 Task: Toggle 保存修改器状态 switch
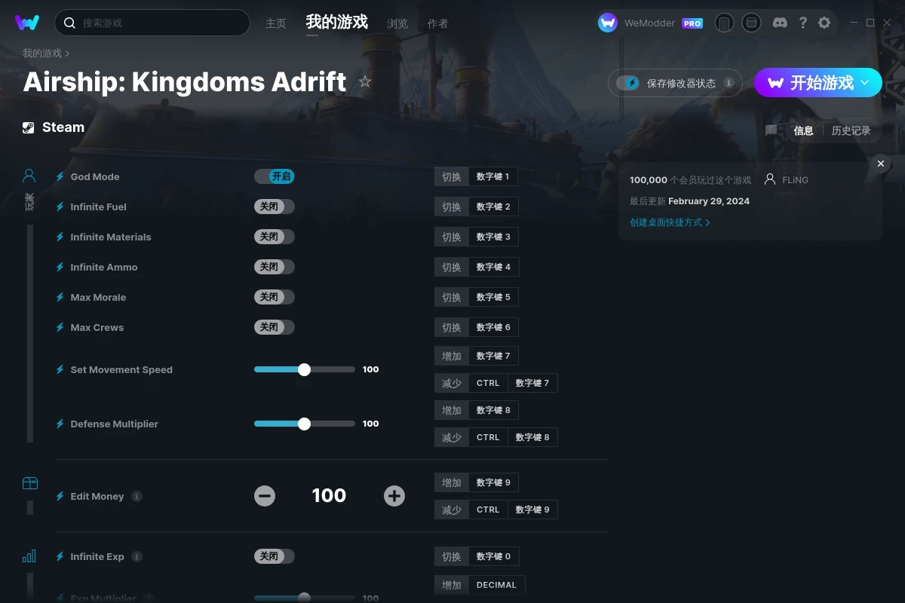coord(628,83)
